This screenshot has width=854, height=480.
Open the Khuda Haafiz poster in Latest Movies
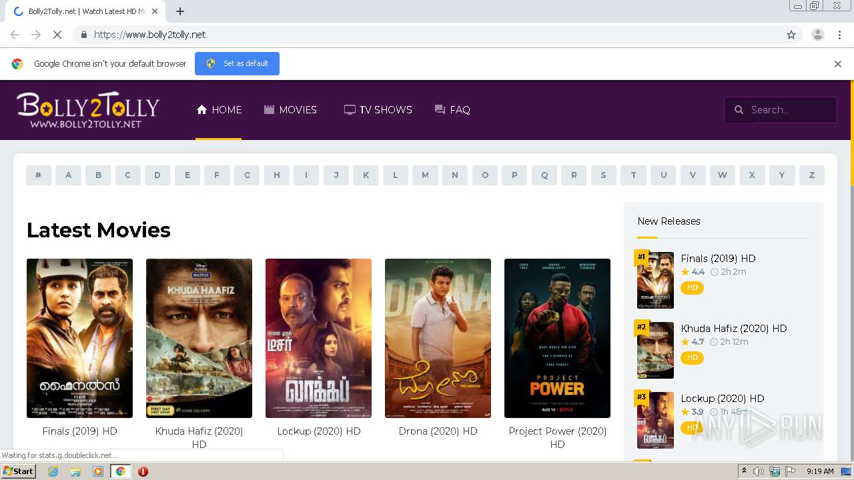199,338
